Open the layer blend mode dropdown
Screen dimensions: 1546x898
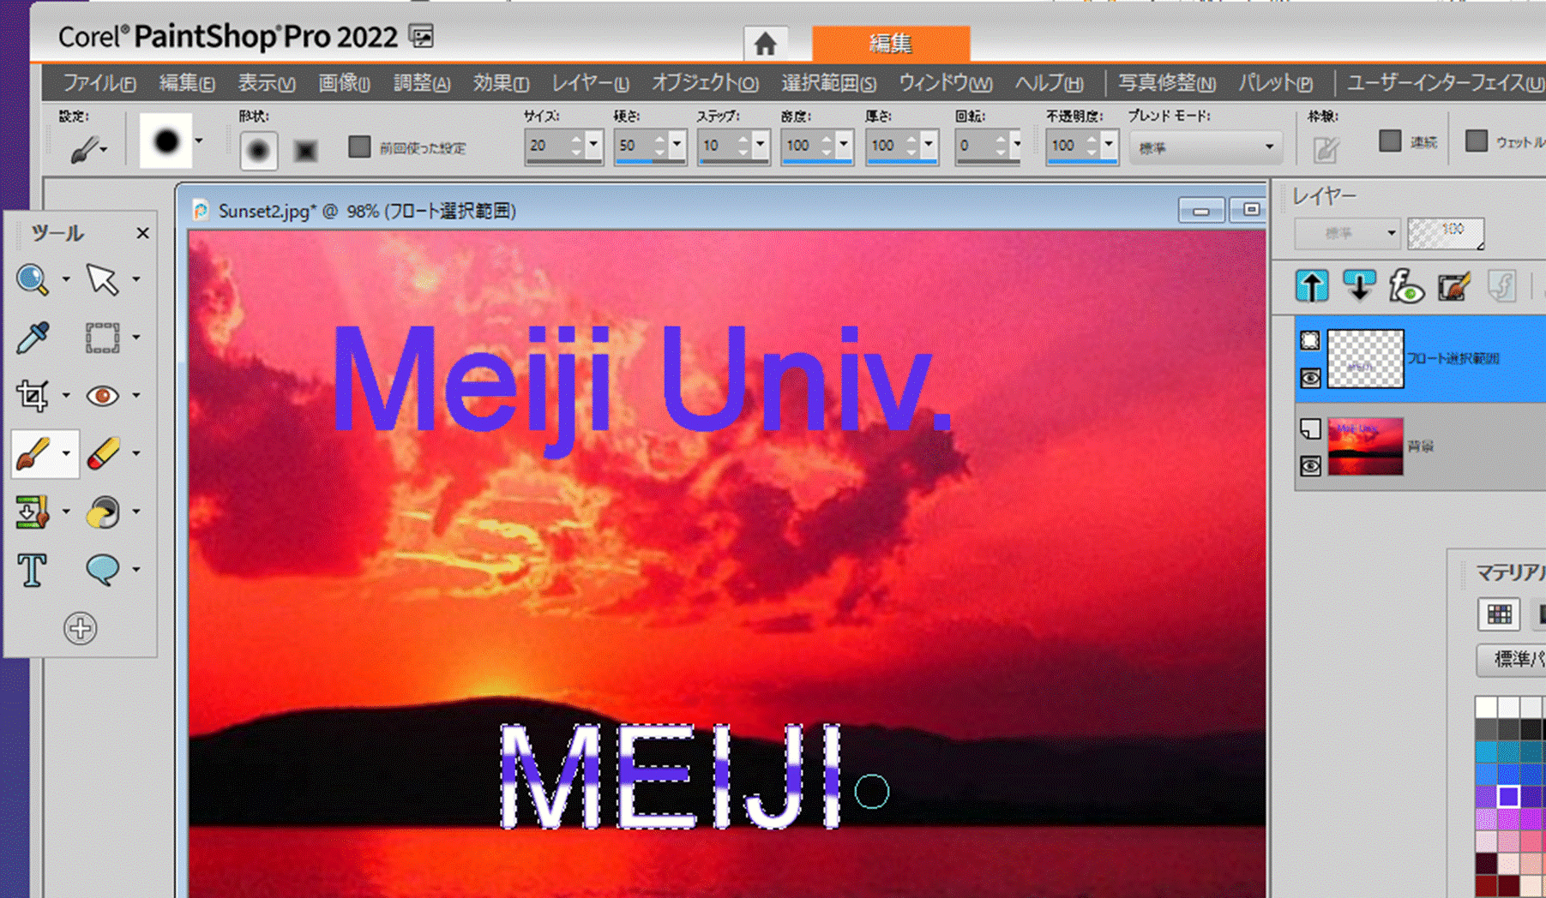(1347, 233)
